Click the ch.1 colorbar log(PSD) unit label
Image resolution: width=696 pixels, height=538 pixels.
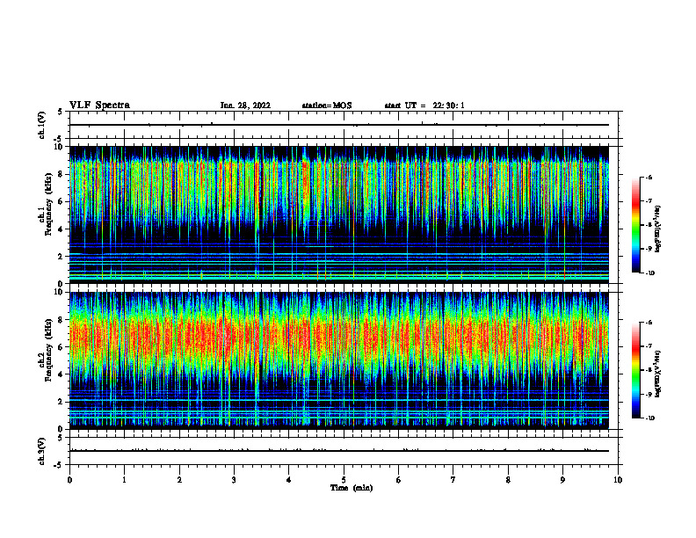(x=658, y=229)
